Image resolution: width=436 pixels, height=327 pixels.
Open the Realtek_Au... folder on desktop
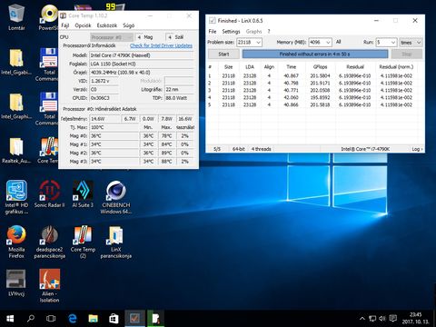point(16,151)
